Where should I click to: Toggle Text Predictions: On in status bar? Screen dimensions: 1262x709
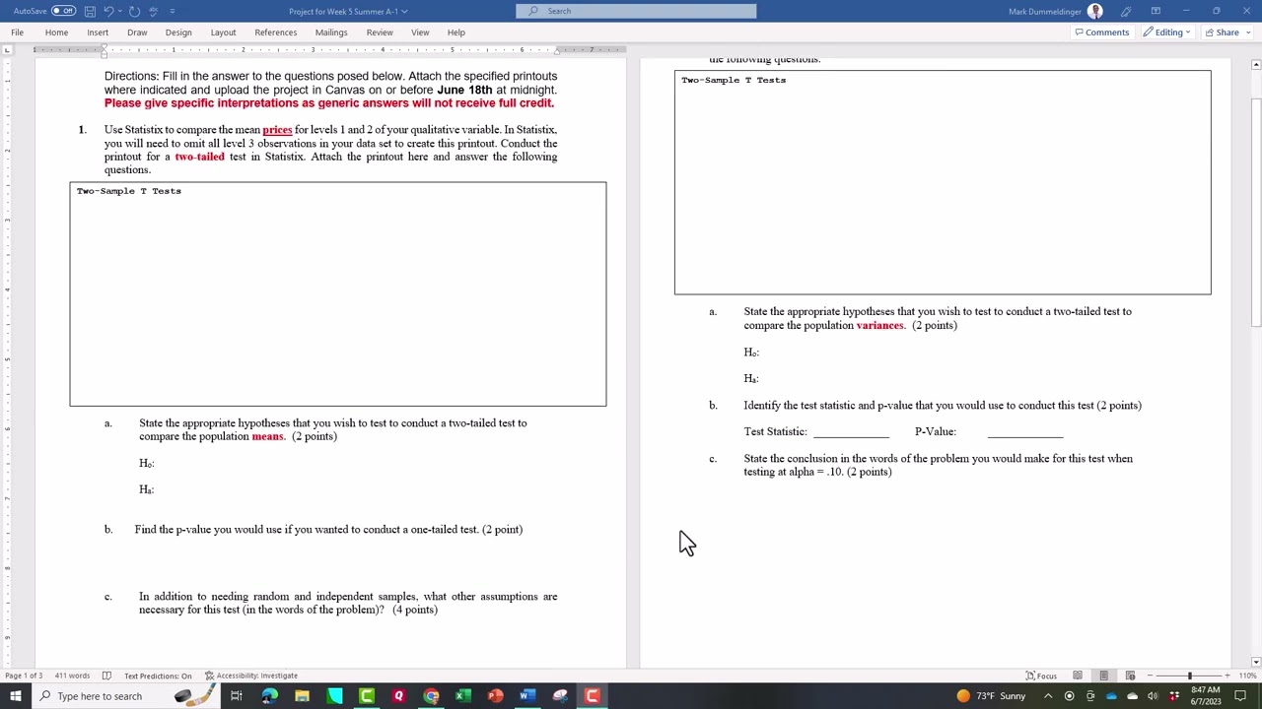pyautogui.click(x=158, y=676)
